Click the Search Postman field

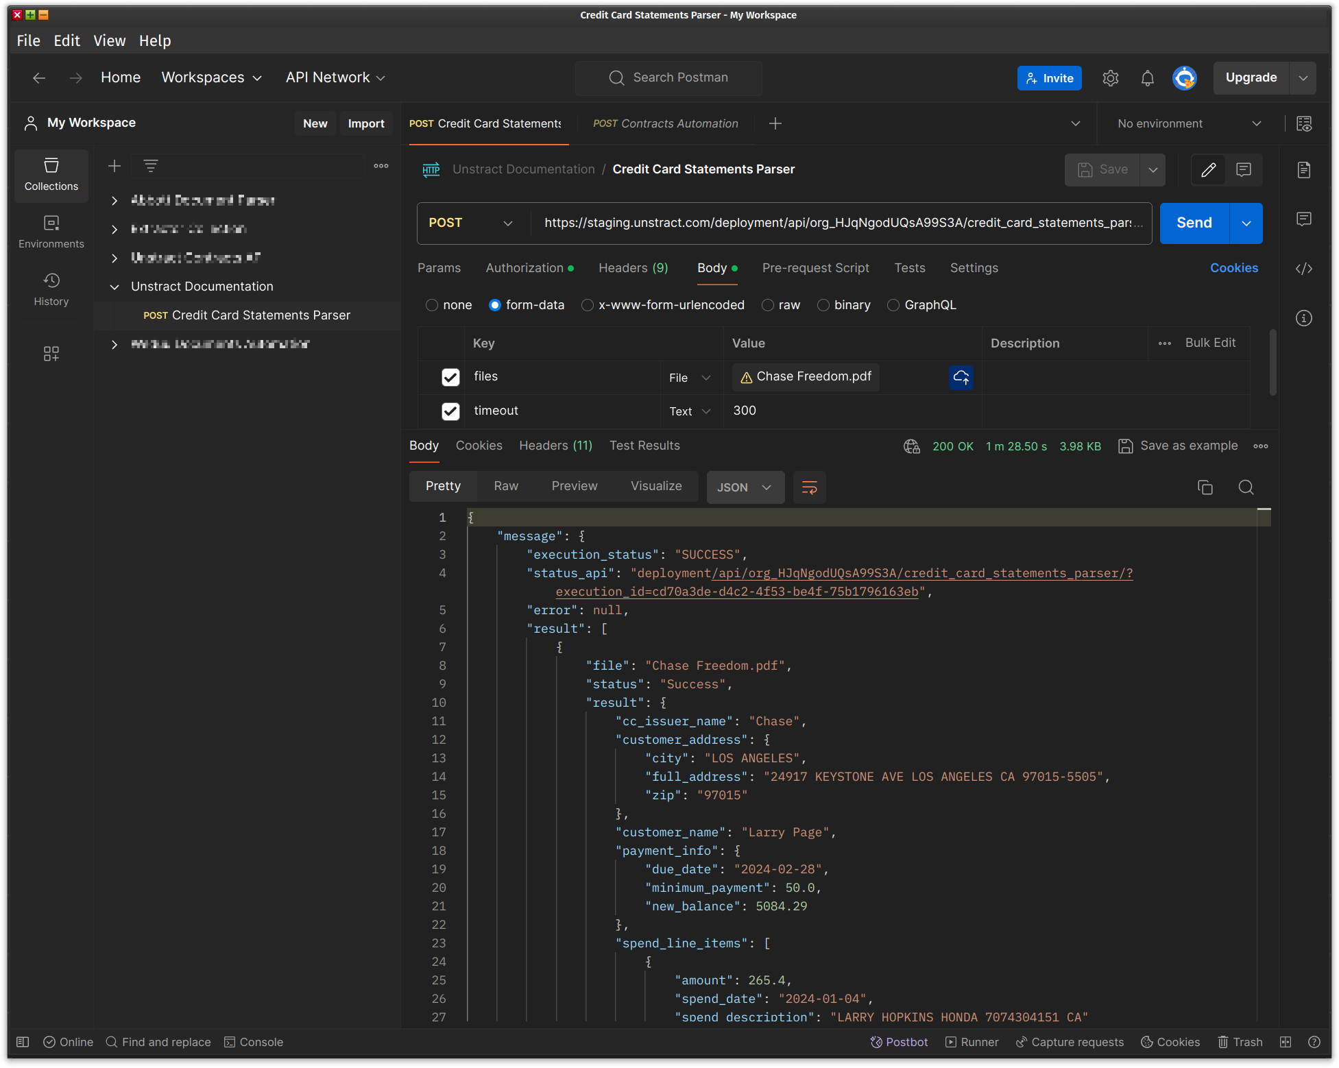pyautogui.click(x=668, y=78)
